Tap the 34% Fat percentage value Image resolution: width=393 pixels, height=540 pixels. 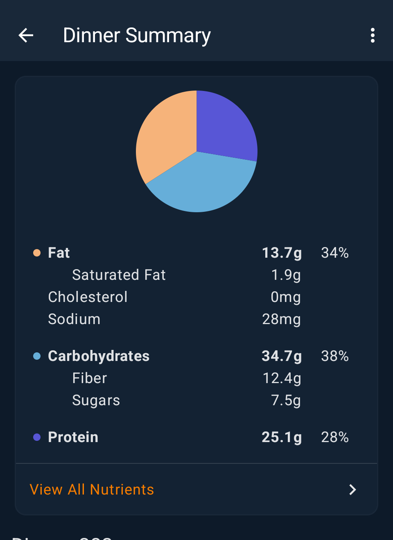click(x=335, y=253)
